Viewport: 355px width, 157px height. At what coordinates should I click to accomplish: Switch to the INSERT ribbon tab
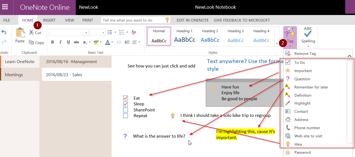pos(49,20)
